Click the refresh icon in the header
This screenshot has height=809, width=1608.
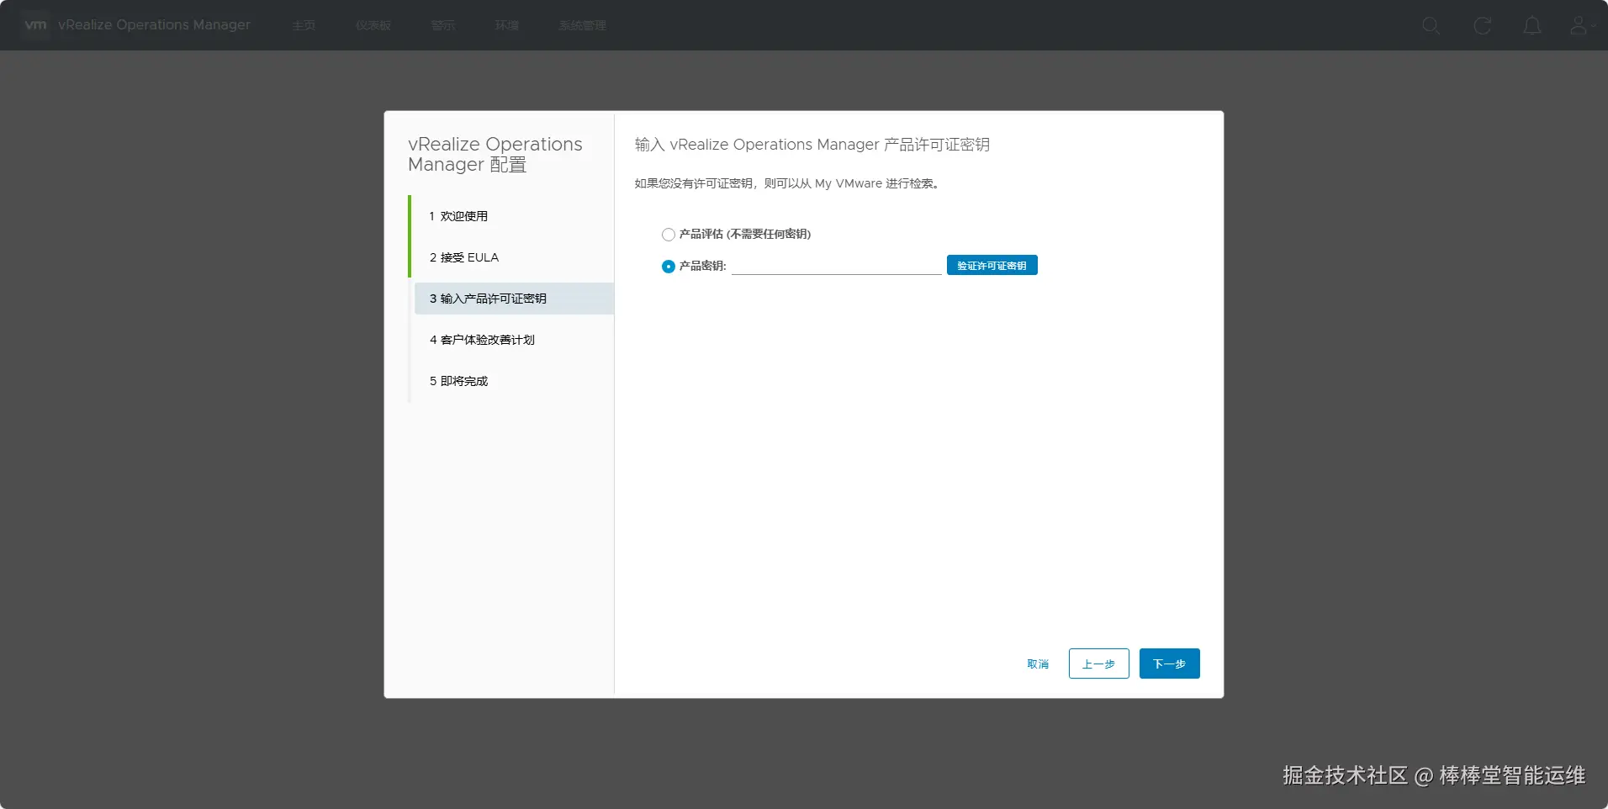(x=1482, y=26)
